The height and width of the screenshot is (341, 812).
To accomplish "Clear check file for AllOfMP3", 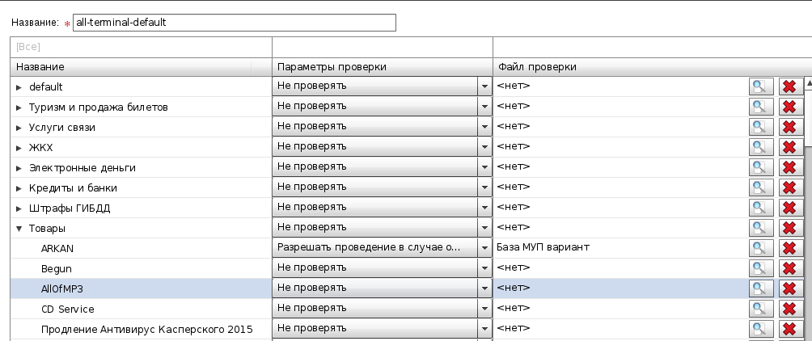I will coord(789,288).
